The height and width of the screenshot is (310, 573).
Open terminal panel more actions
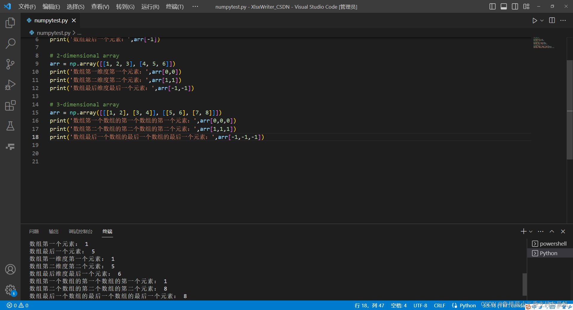point(540,231)
